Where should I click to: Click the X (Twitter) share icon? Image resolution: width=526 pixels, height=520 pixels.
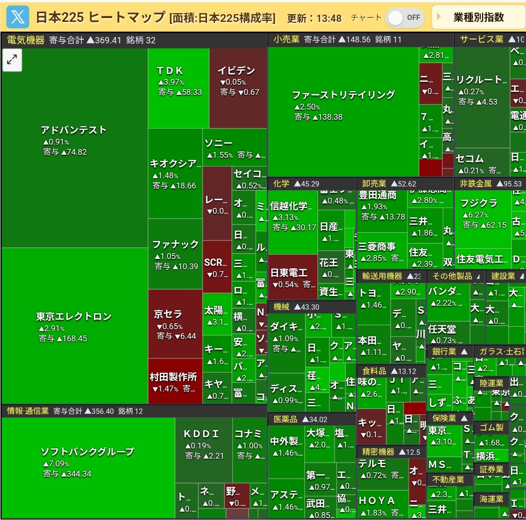[18, 17]
